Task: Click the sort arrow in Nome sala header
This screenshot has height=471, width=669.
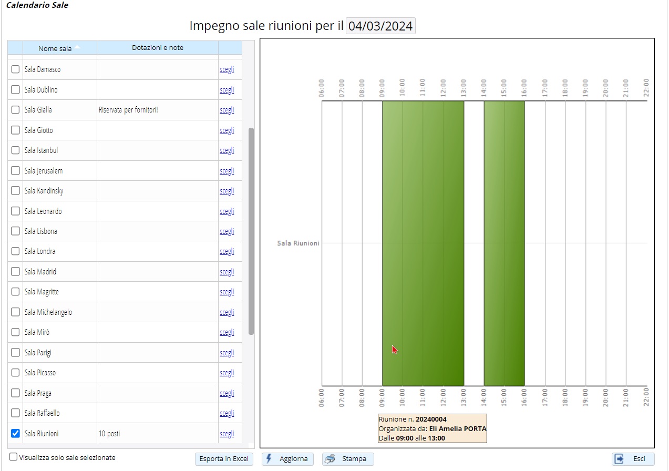Action: (77, 47)
